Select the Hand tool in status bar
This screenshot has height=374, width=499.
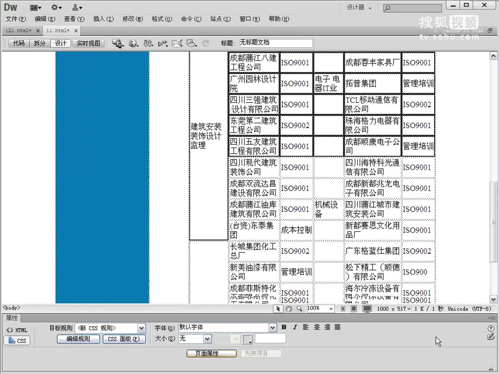pos(289,309)
